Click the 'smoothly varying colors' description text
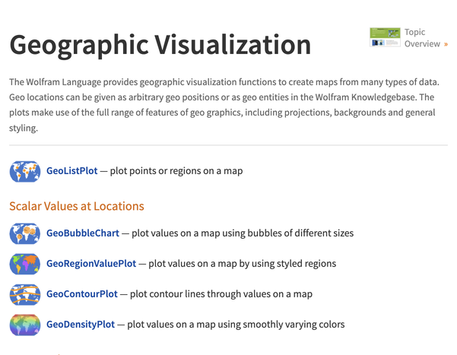Image resolution: width=457 pixels, height=355 pixels. tap(236, 325)
